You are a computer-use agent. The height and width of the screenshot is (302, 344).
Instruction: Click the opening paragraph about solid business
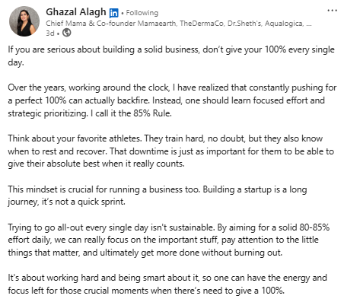coord(171,56)
